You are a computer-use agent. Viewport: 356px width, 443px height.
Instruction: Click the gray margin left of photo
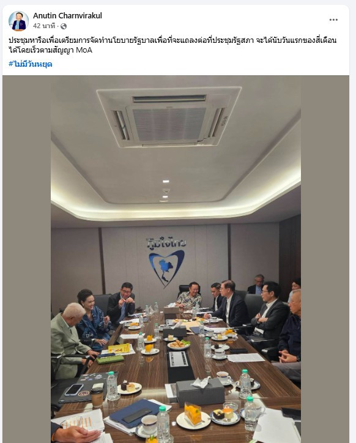[27, 259]
